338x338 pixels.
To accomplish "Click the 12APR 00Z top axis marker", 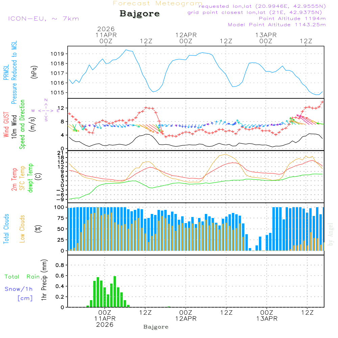I will [186, 38].
